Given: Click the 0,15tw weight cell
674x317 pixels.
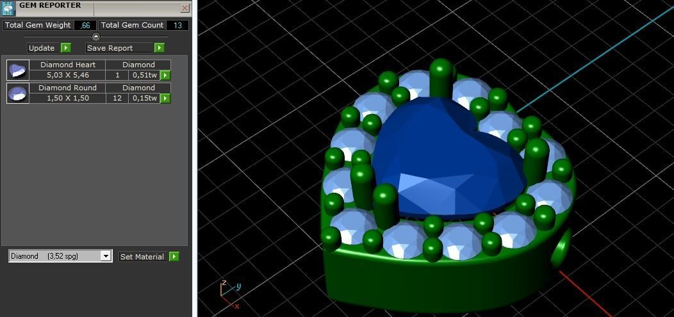Looking at the screenshot, I should click(144, 98).
